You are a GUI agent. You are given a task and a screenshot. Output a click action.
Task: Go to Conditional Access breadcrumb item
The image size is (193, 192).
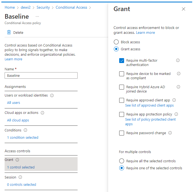(x=71, y=8)
